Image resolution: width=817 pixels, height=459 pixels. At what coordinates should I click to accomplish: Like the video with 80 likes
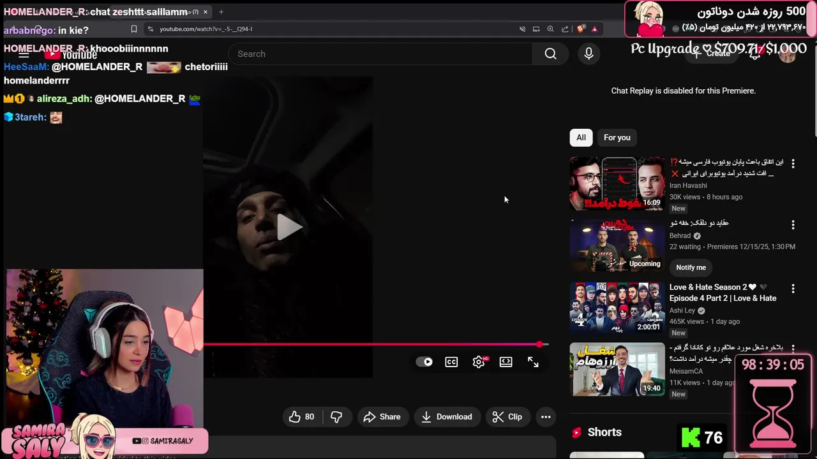click(x=301, y=417)
